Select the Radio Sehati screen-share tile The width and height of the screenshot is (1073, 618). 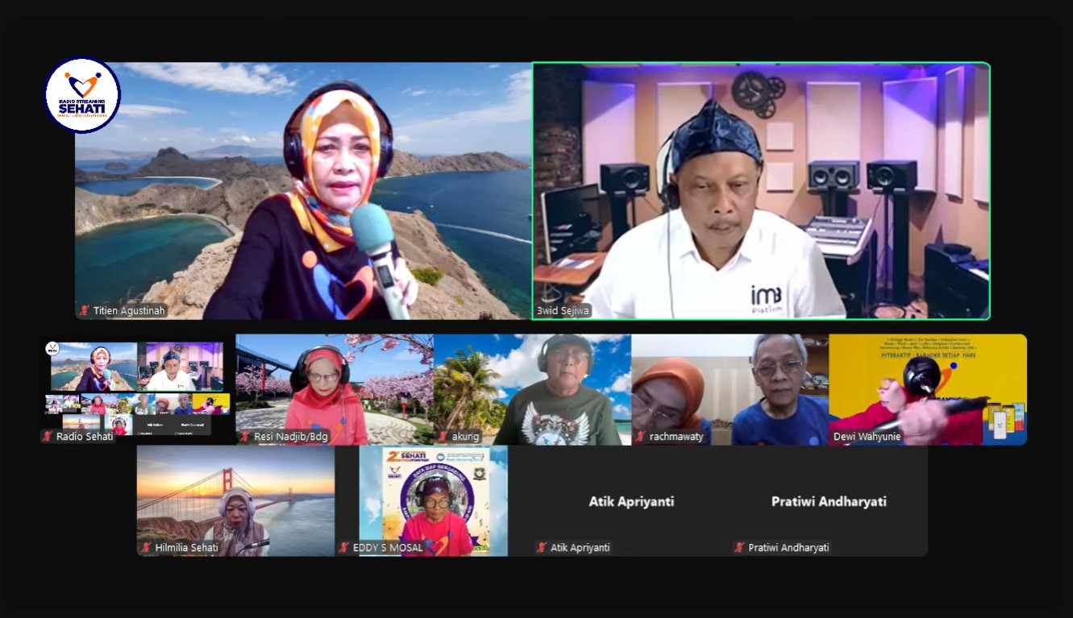137,388
